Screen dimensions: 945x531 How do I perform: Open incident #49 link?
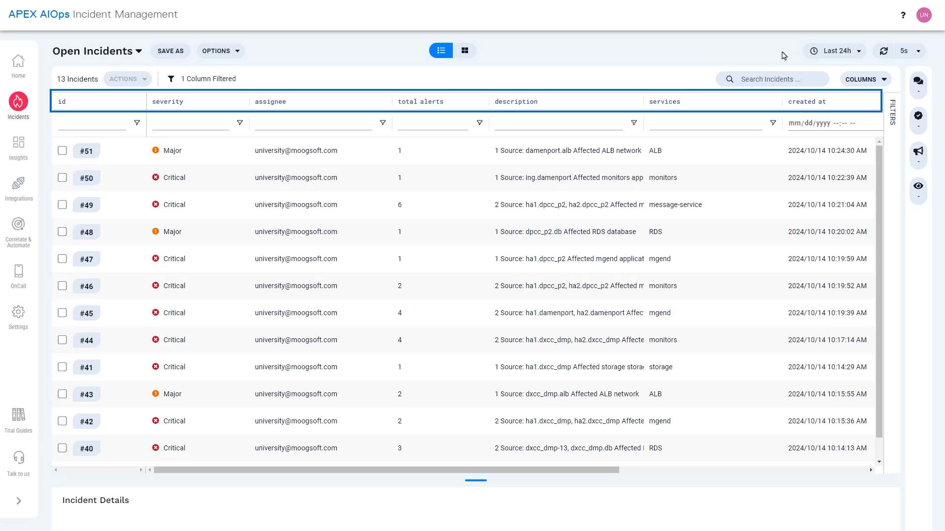tap(86, 205)
